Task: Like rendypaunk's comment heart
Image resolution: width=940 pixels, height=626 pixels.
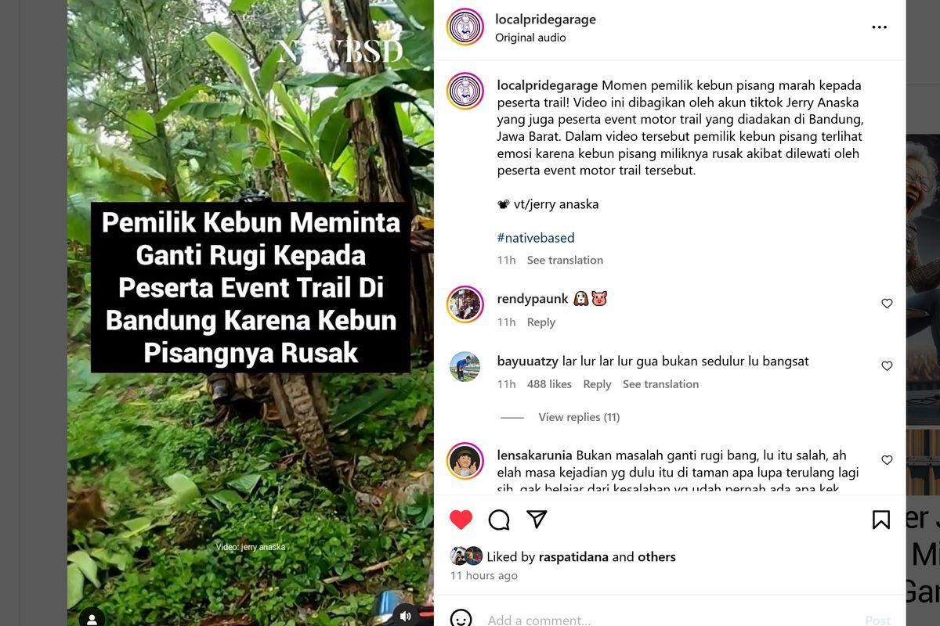Action: point(887,304)
